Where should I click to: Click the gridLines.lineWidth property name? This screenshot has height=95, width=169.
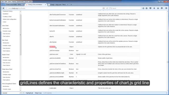55,58
